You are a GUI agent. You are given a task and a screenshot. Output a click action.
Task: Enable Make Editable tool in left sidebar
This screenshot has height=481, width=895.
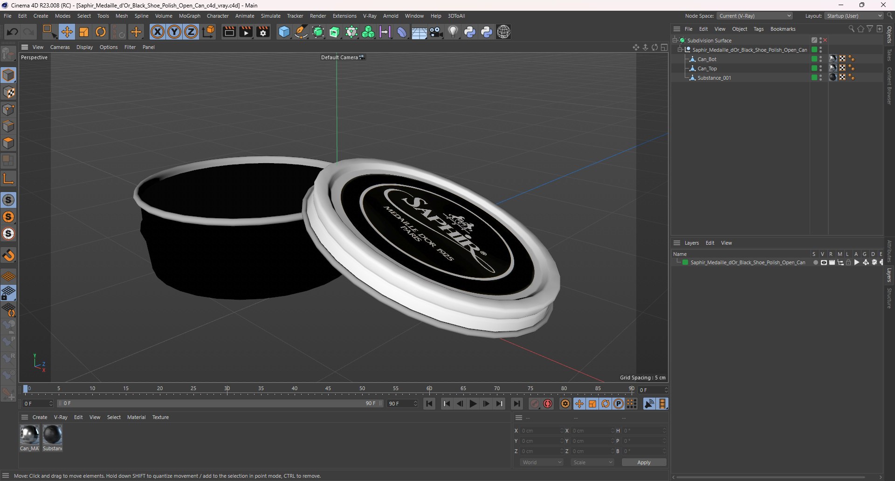point(8,55)
